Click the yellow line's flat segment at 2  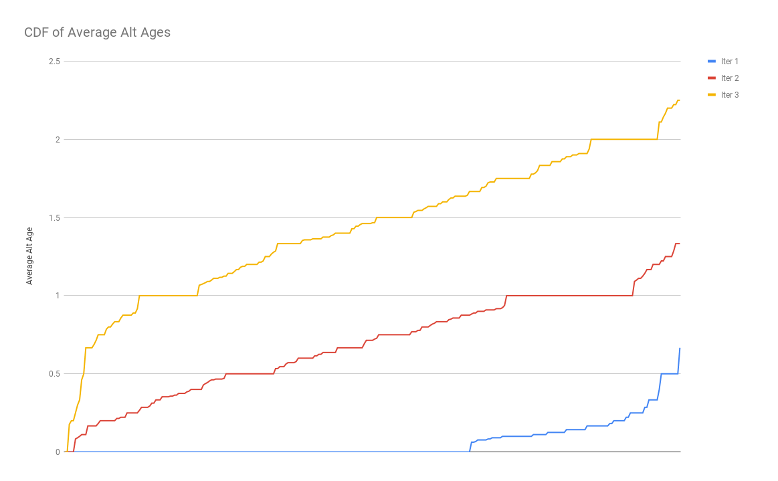point(624,140)
